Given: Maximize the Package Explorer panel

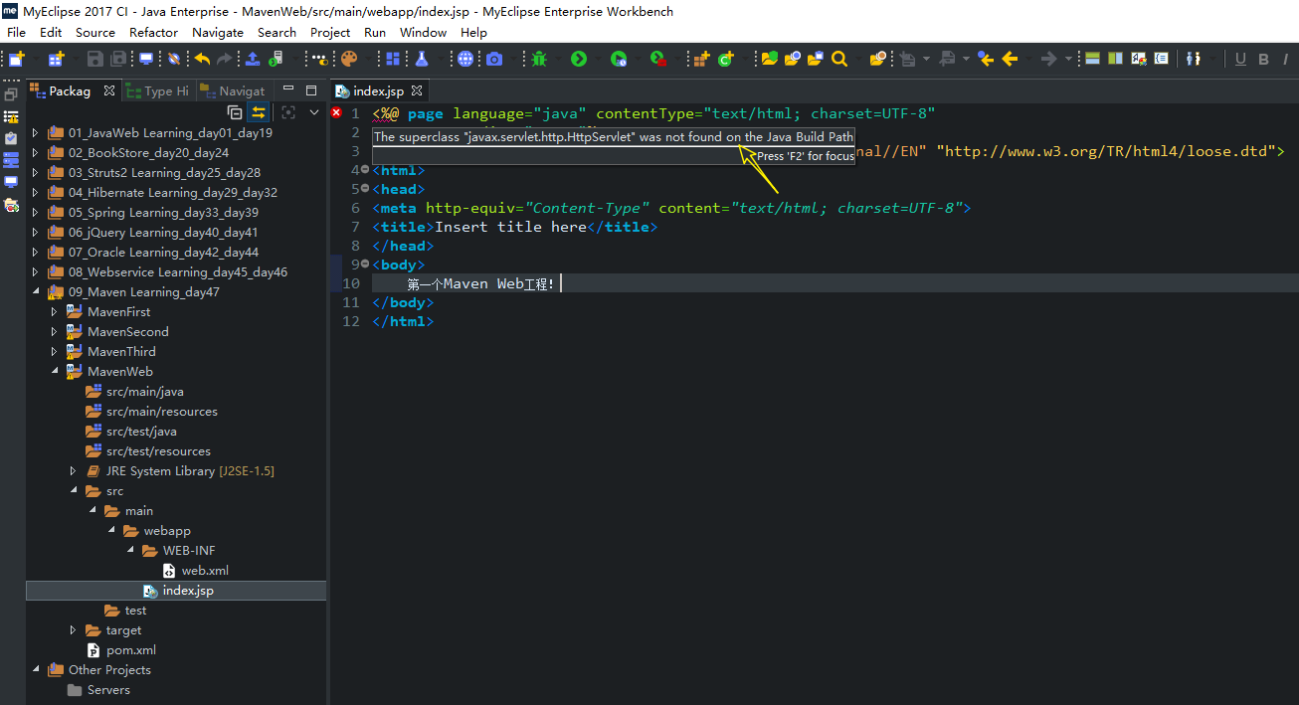Looking at the screenshot, I should (x=311, y=90).
